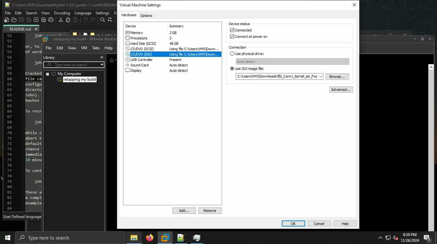The image size is (437, 244).
Task: Click the muted volume tray icon
Action: (x=395, y=238)
